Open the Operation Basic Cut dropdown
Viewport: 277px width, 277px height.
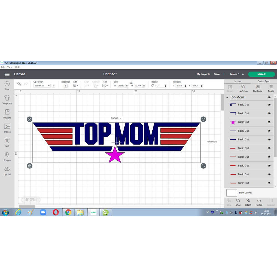(x=42, y=86)
